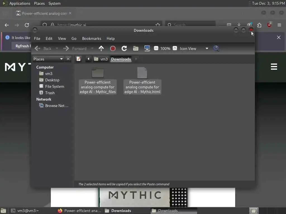Click the Firefox forward arrow

(x=17, y=25)
